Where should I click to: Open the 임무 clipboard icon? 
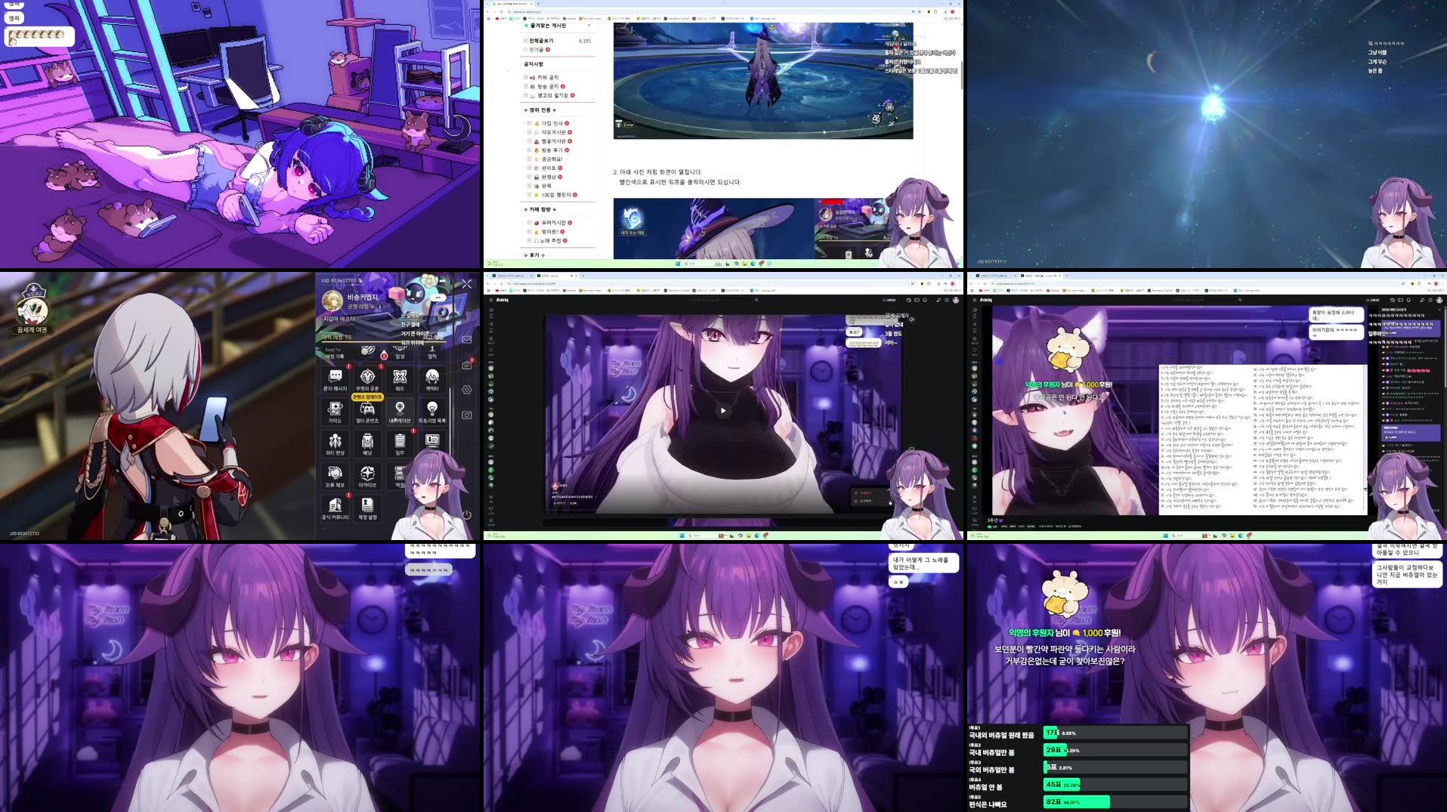click(x=400, y=444)
